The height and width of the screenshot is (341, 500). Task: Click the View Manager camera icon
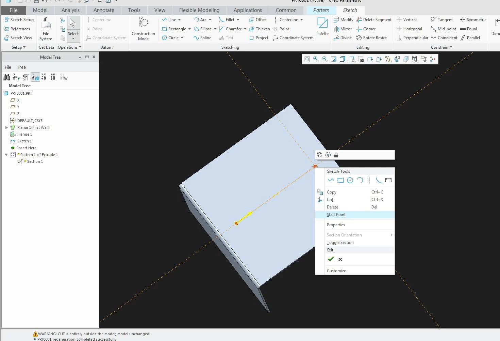[x=361, y=59]
